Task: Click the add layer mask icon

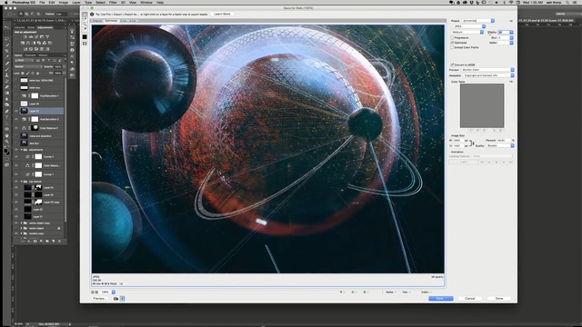Action: click(35, 241)
